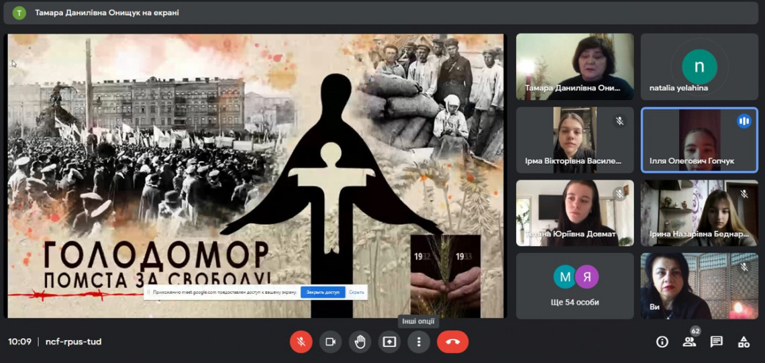765x363 pixels.
Task: Click muted mic icon on Тетяна's tile
Action: pos(619,194)
